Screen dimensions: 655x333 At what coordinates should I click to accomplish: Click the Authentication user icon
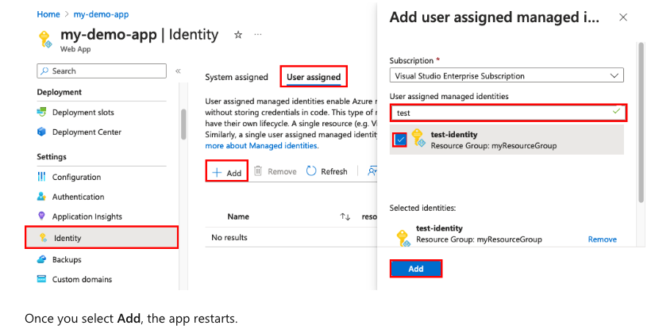[x=41, y=196]
